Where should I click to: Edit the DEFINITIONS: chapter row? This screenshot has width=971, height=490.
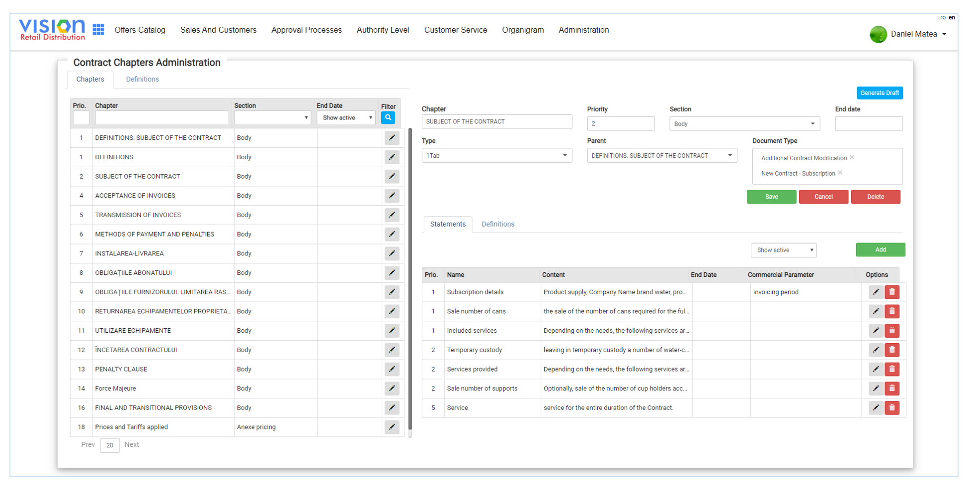[x=392, y=157]
